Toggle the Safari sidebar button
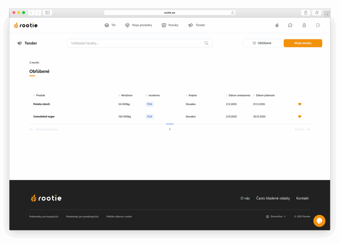Image resolution: width=340 pixels, height=243 pixels. pos(47,13)
